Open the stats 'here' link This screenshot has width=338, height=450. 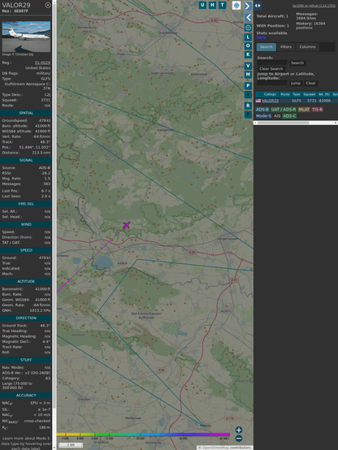point(261,37)
